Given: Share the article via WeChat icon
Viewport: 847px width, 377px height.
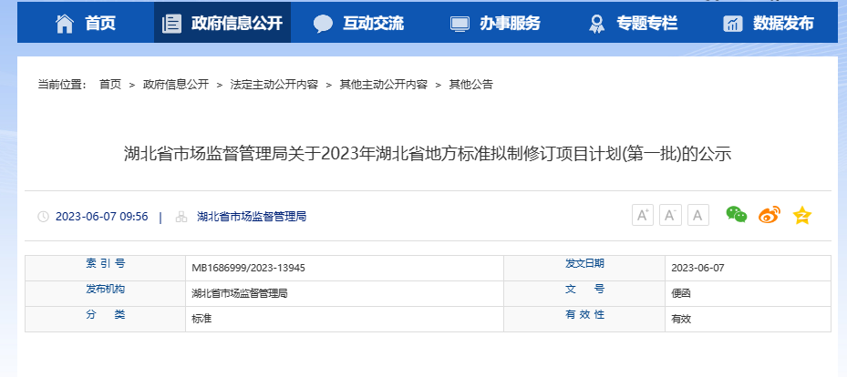Looking at the screenshot, I should pos(737,215).
